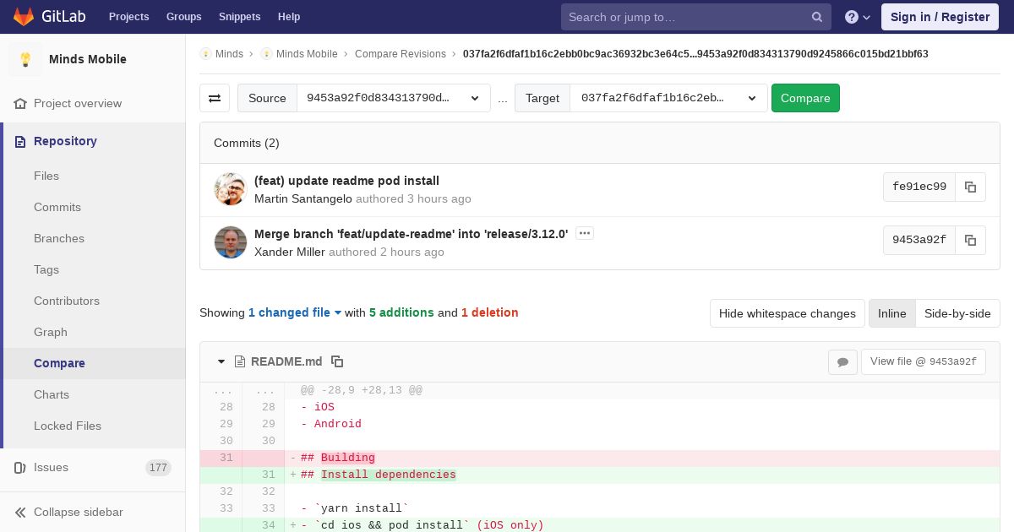
Task: Open the Merge branch 'feat/update-readme' commit
Action: tap(411, 234)
